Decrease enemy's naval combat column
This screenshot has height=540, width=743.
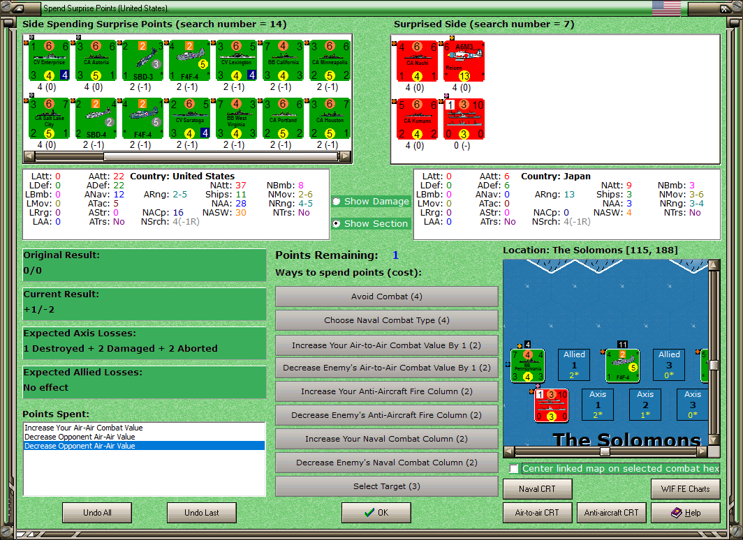point(387,463)
